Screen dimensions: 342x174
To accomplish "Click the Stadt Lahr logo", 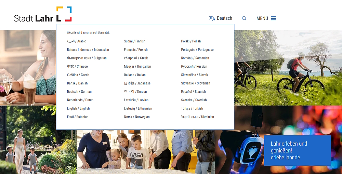I will click(x=43, y=15).
